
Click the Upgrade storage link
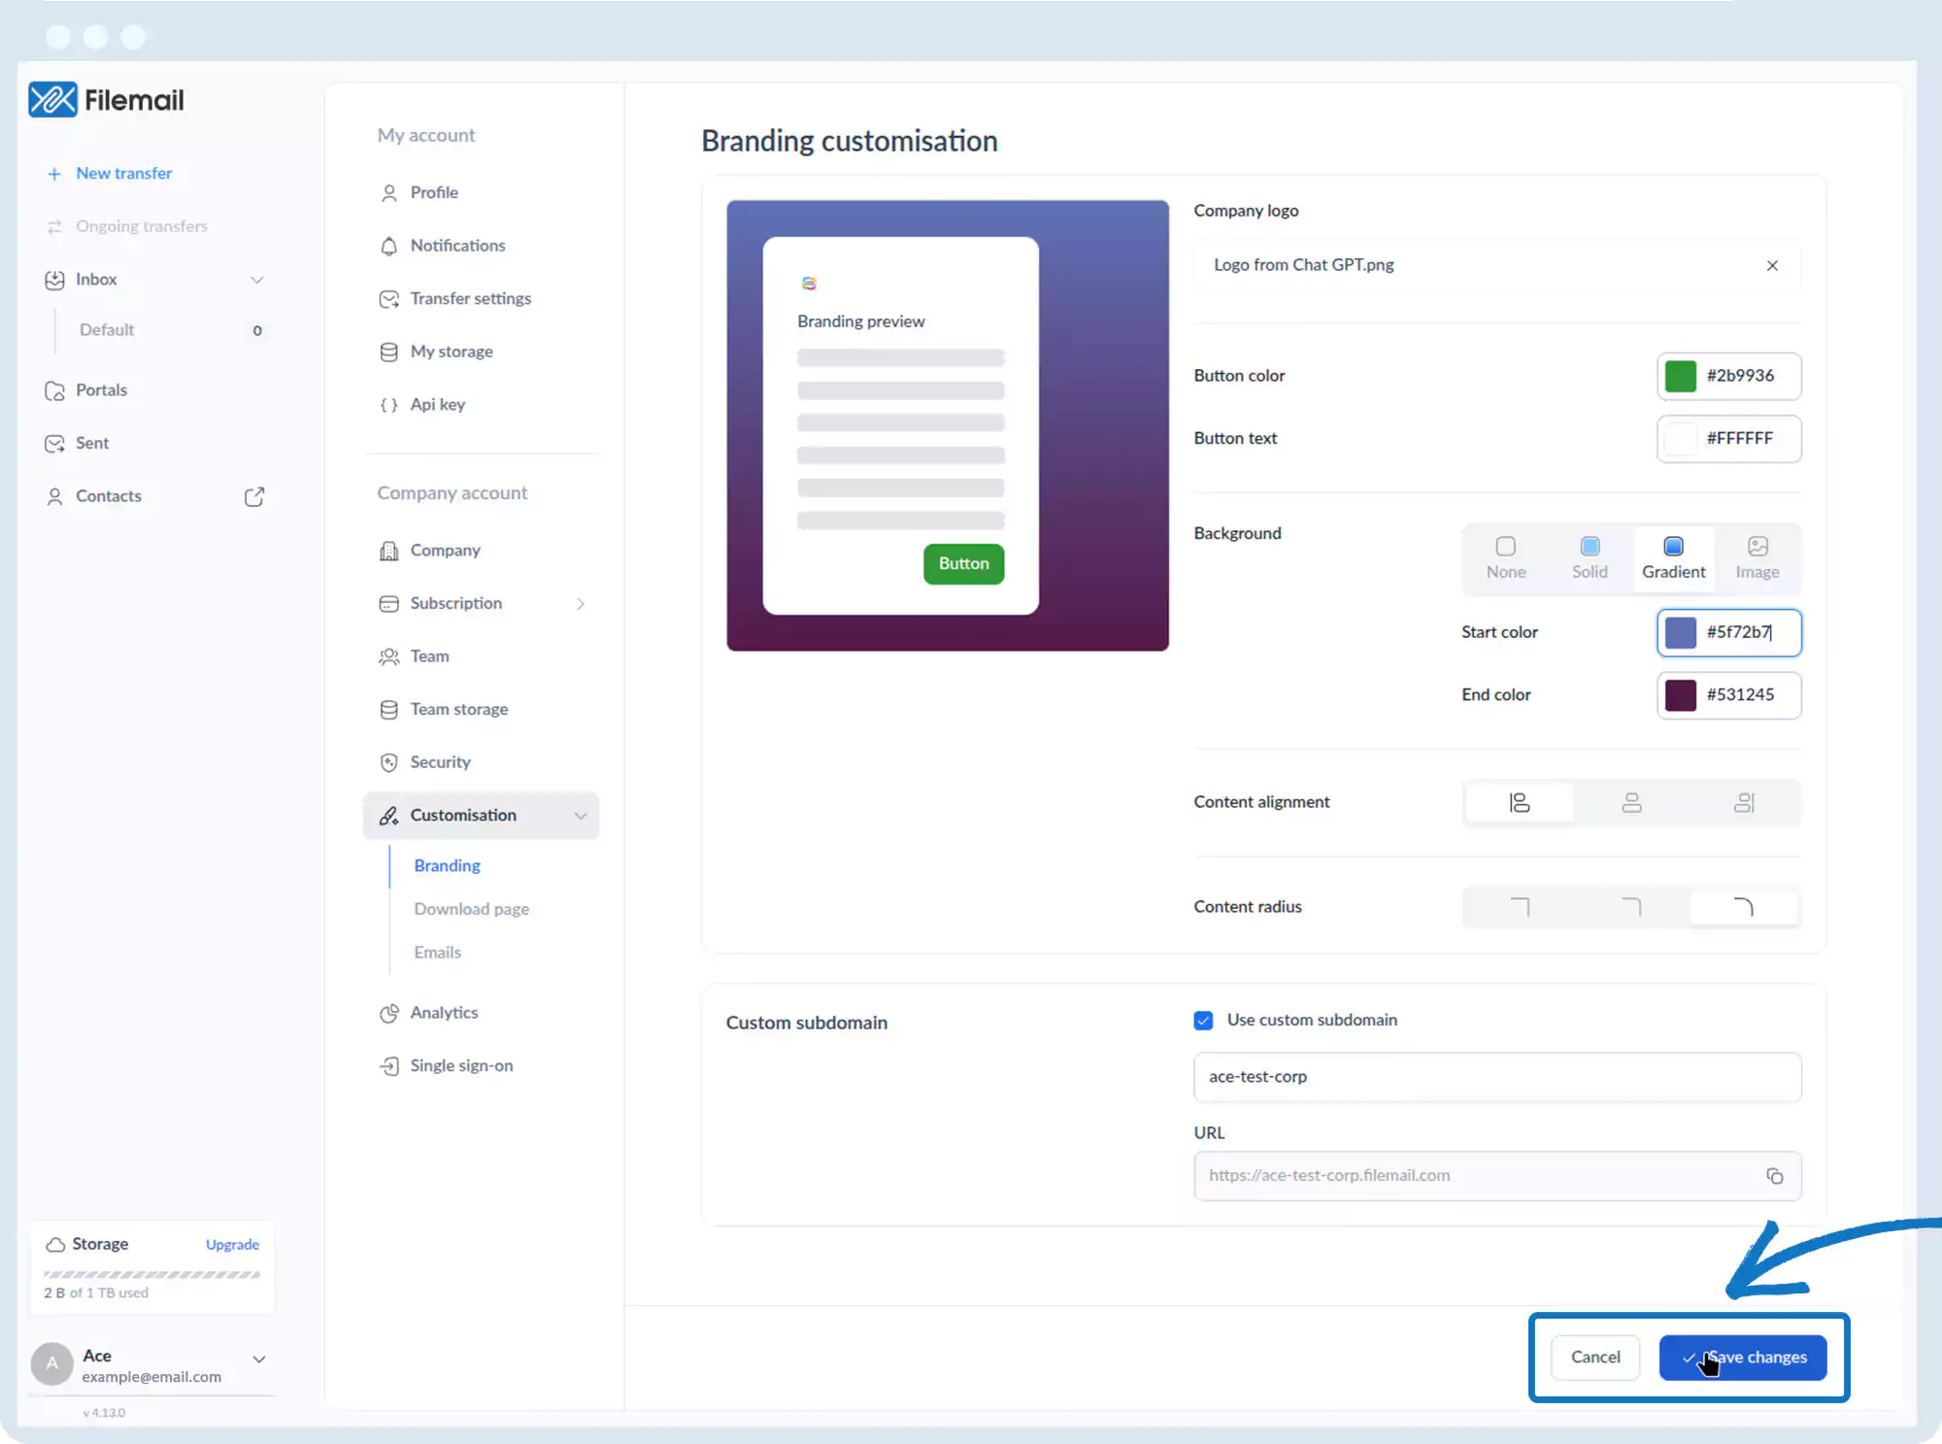[232, 1244]
